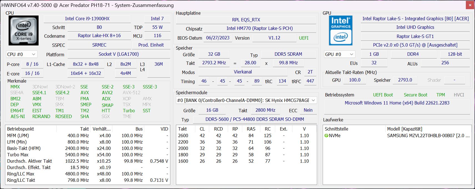The image size is (475, 189).
Task: Select the SSPEC value SRMEC
Action: pos(99,45)
